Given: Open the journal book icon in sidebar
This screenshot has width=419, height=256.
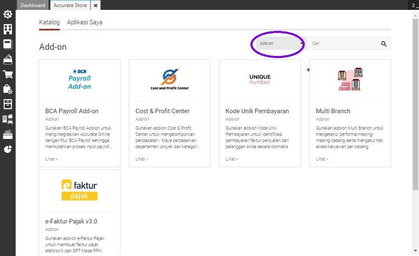Looking at the screenshot, I should tap(7, 44).
